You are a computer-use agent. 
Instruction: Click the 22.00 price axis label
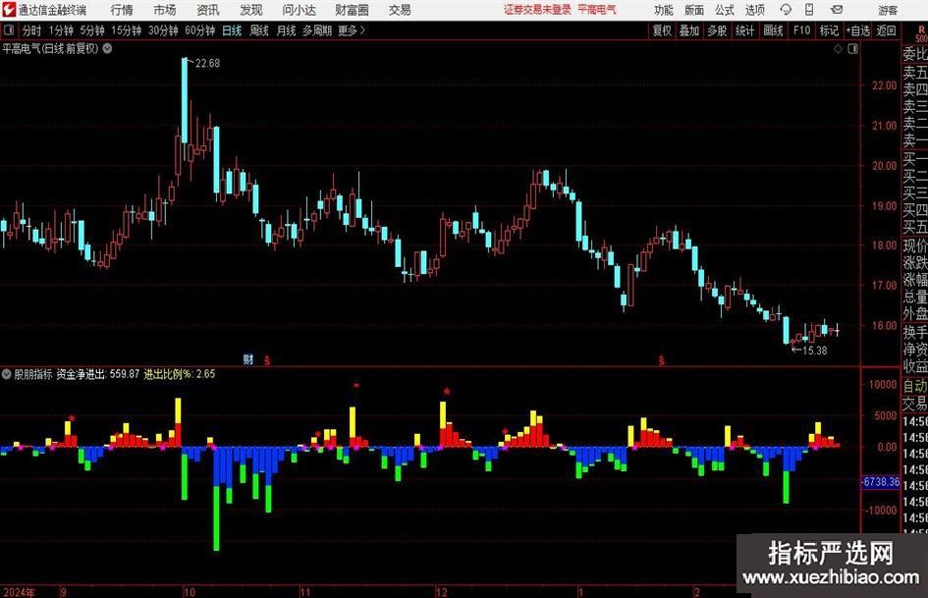(884, 85)
